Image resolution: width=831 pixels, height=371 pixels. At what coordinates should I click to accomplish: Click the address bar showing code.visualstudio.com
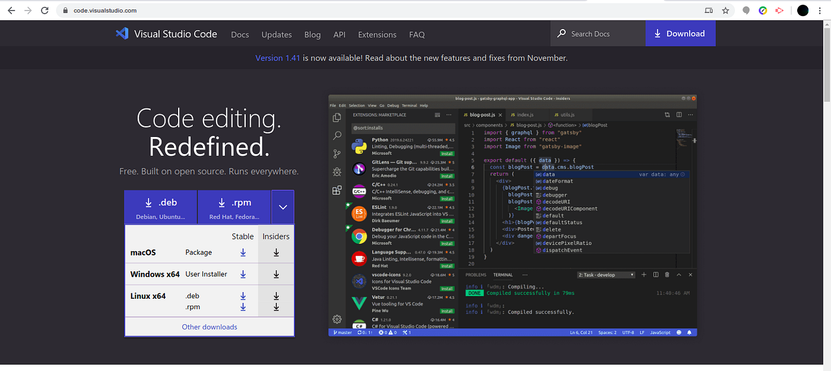coord(380,11)
